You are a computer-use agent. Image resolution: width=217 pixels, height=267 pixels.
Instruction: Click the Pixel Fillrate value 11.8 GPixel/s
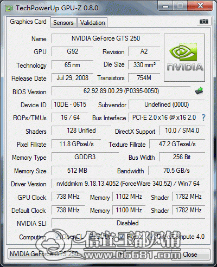pyautogui.click(x=76, y=144)
